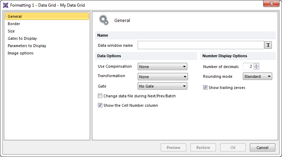Go to Image options category

point(21,53)
